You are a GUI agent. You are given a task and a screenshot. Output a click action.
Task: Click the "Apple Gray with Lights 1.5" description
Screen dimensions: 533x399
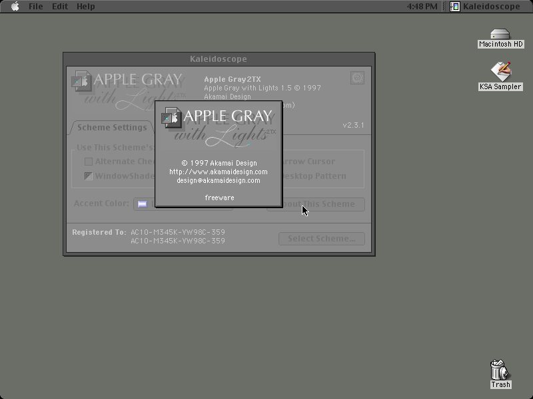[x=247, y=88]
